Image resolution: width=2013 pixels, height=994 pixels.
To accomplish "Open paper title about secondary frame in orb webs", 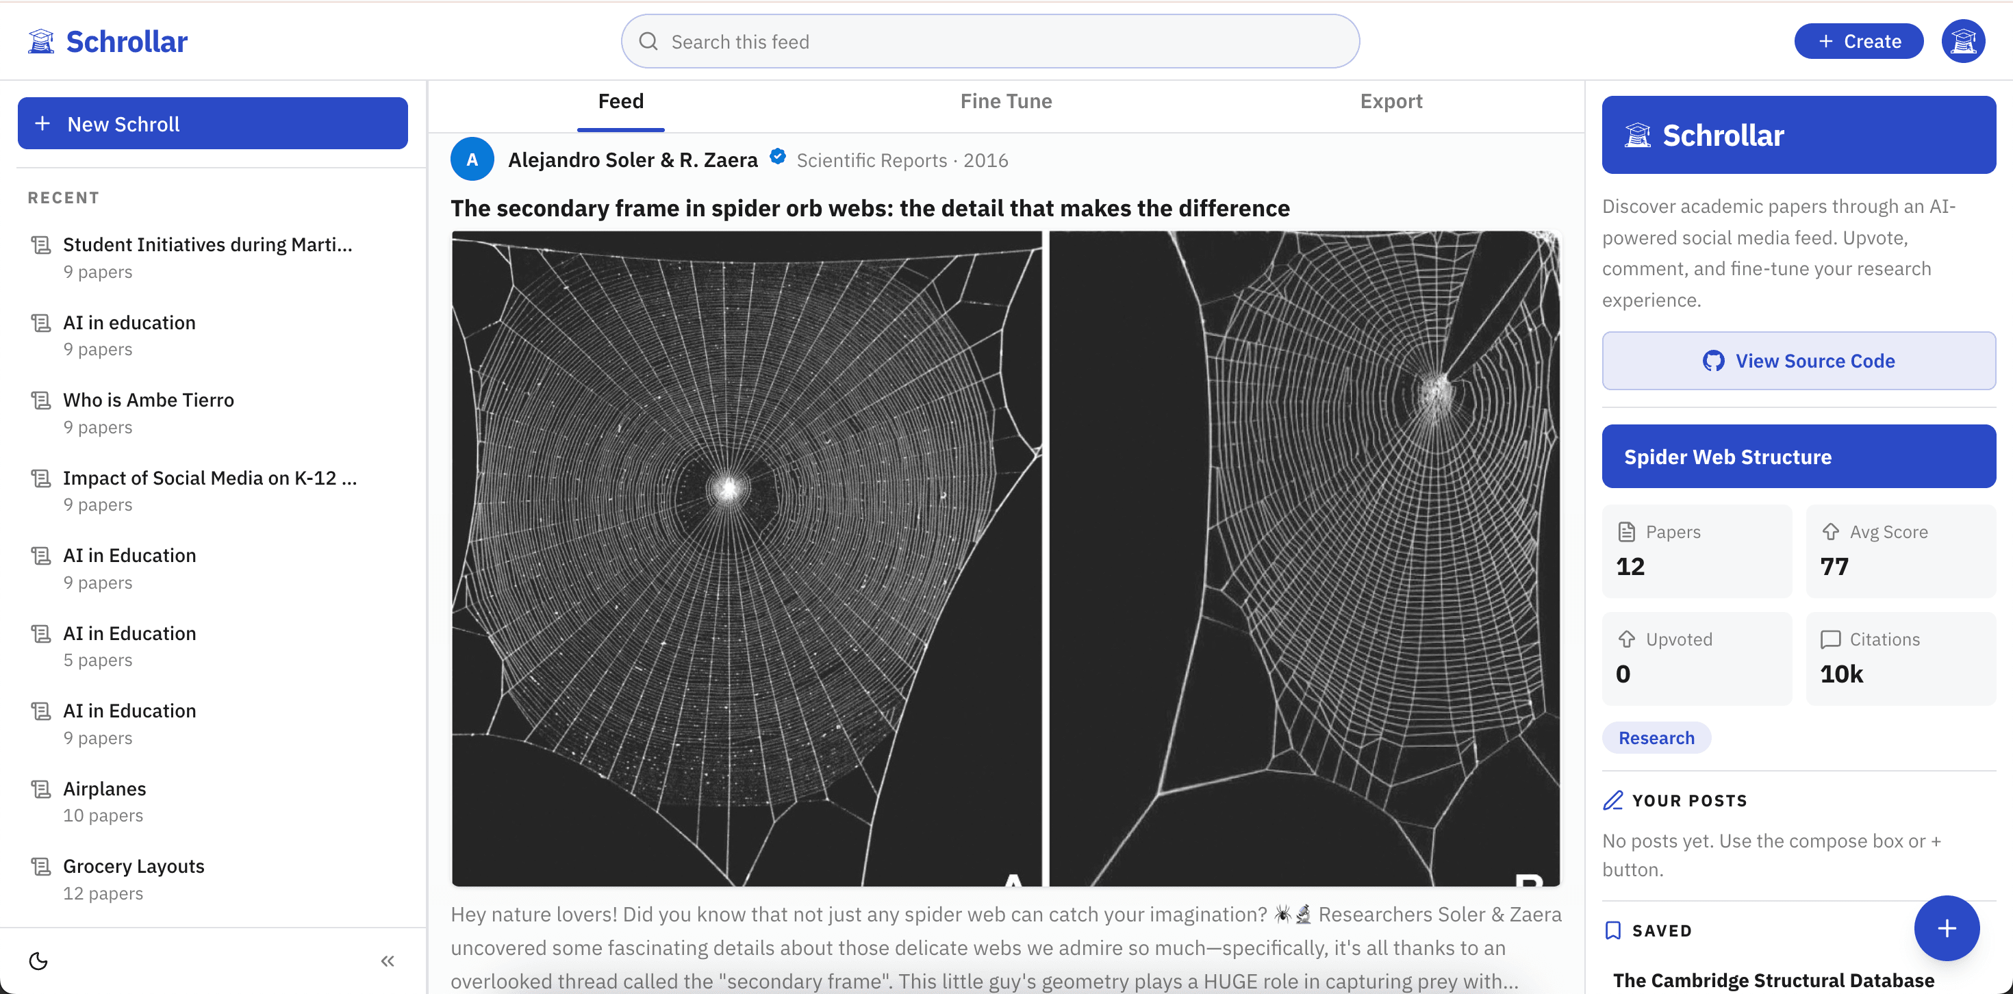I will tap(870, 209).
